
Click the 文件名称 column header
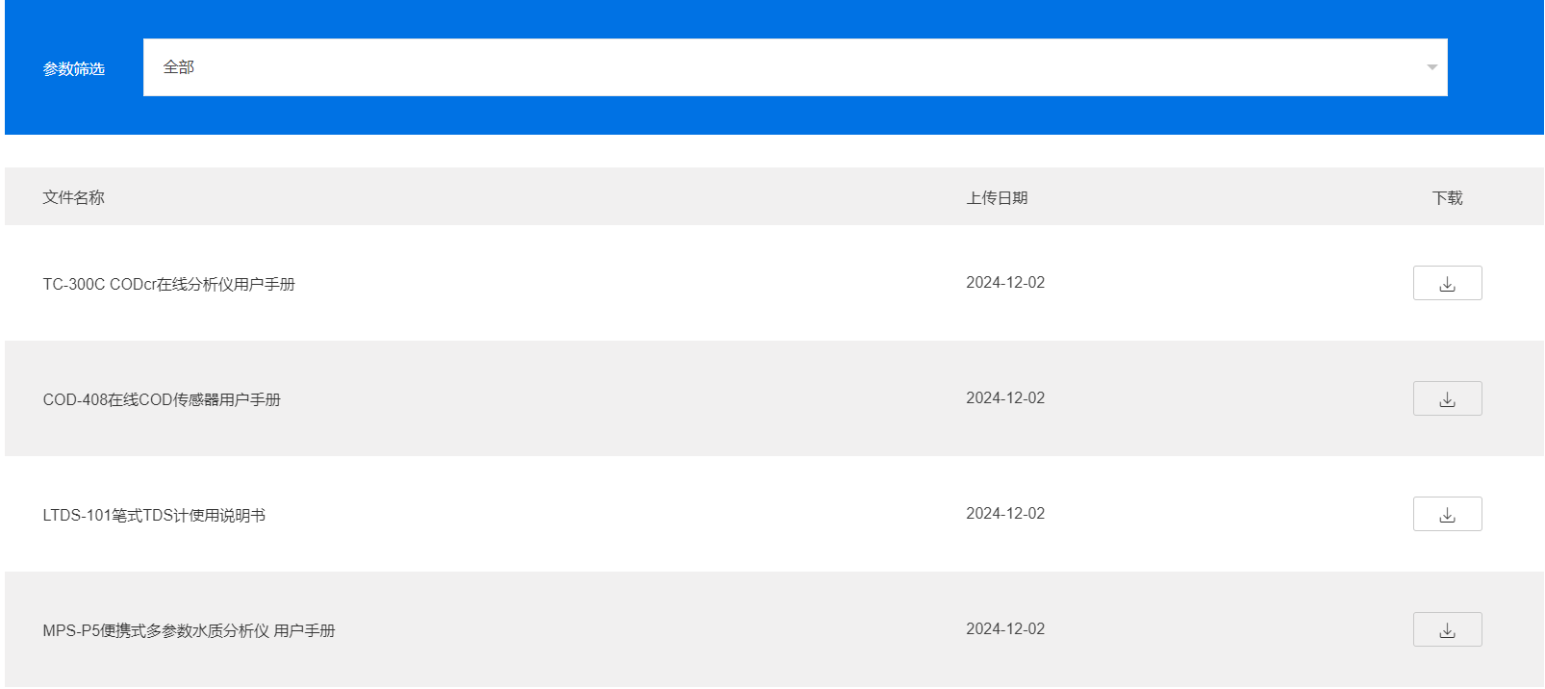click(73, 198)
